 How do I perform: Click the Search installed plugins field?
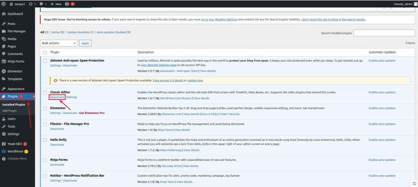tap(384, 33)
